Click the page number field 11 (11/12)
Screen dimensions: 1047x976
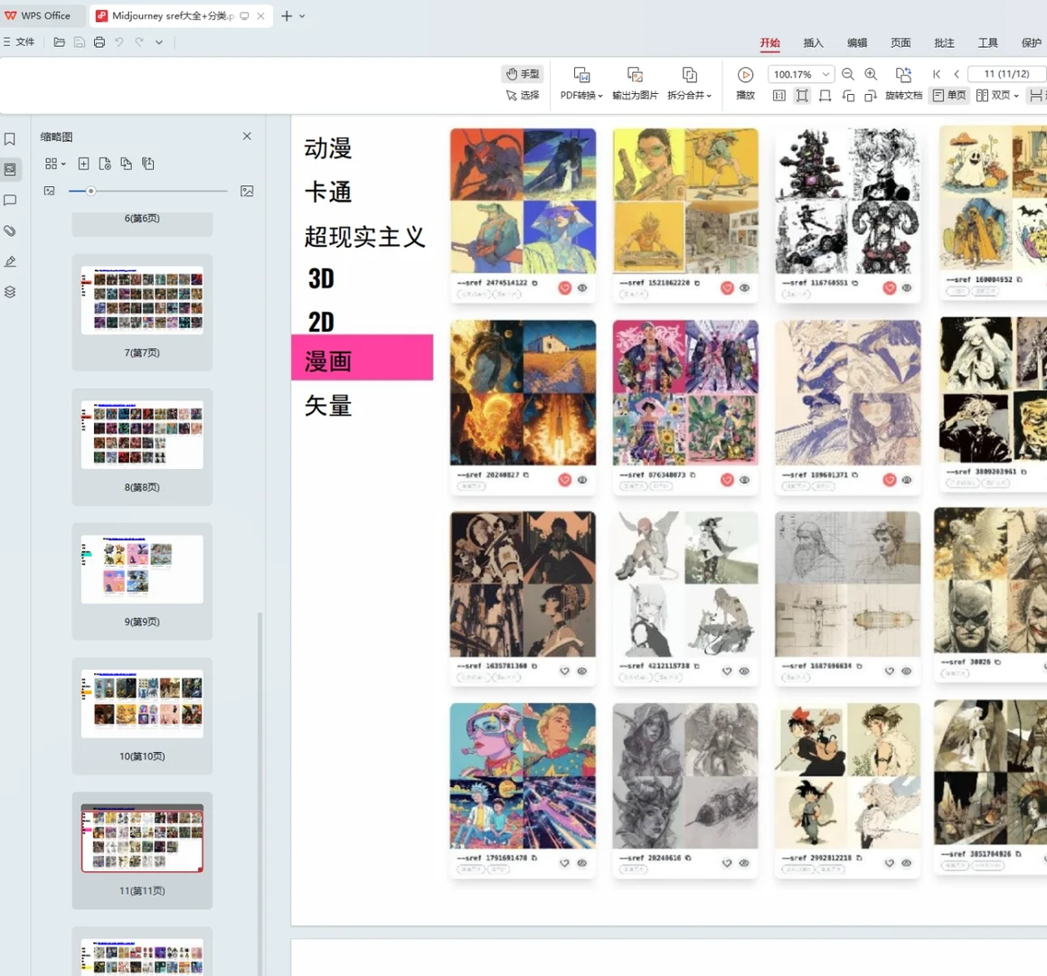1006,74
